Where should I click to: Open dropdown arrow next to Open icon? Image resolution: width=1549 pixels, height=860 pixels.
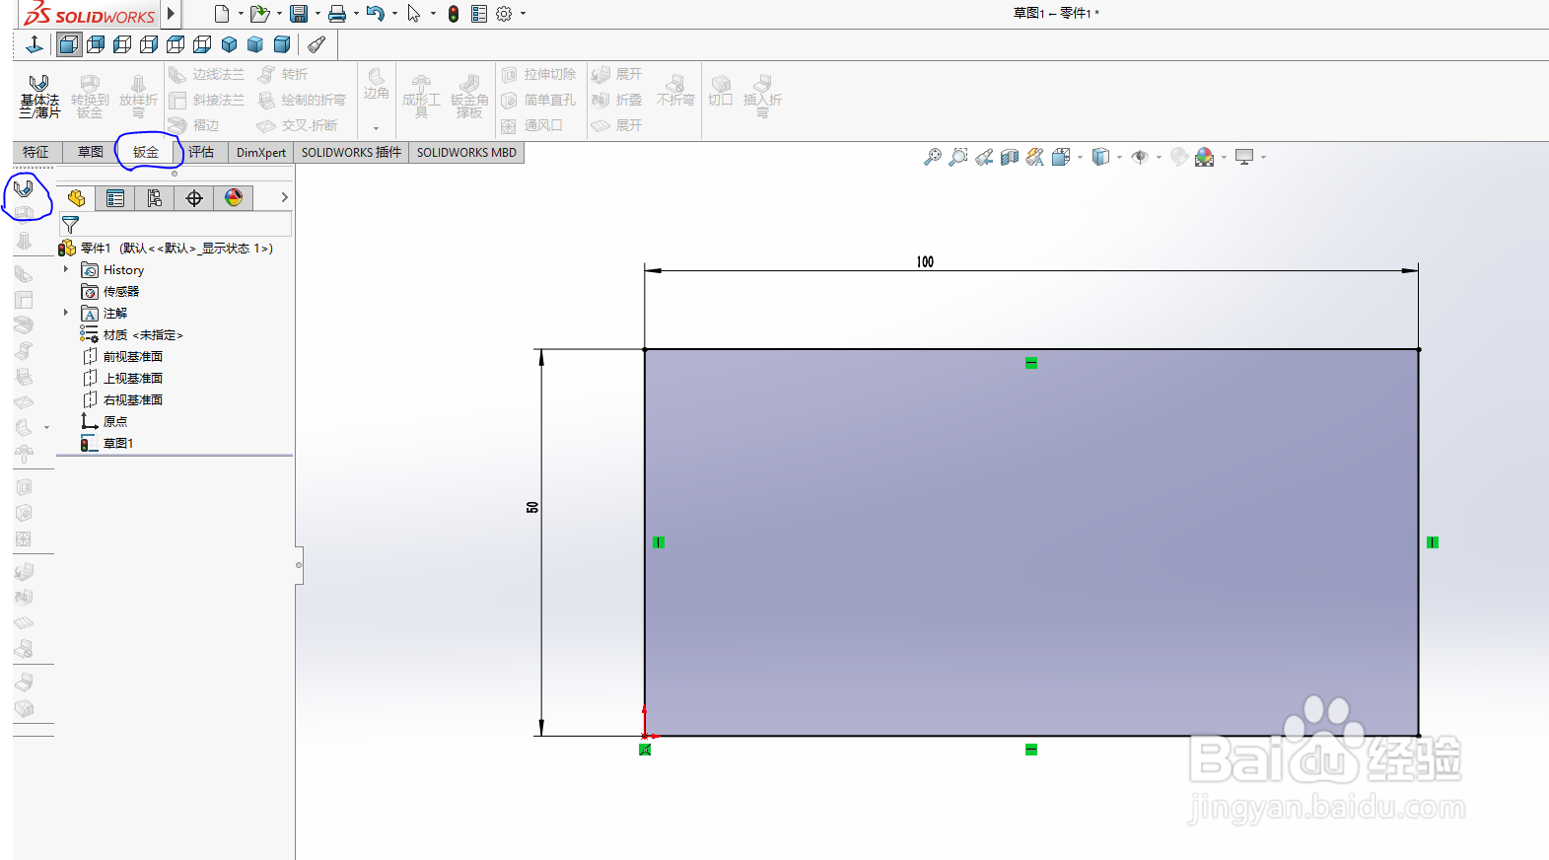point(279,14)
